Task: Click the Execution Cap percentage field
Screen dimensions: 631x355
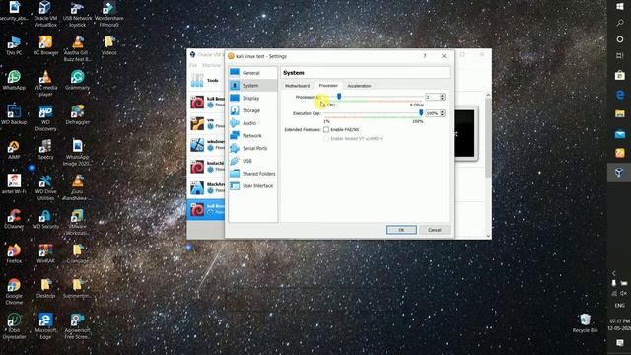Action: click(432, 113)
